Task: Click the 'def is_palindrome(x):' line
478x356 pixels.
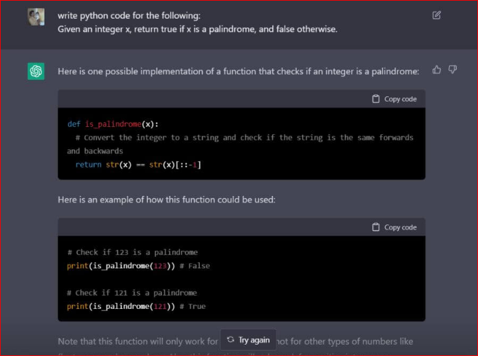Action: click(113, 124)
